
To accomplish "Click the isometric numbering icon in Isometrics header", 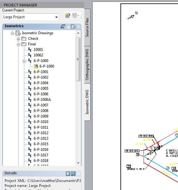I will click(x=63, y=27).
